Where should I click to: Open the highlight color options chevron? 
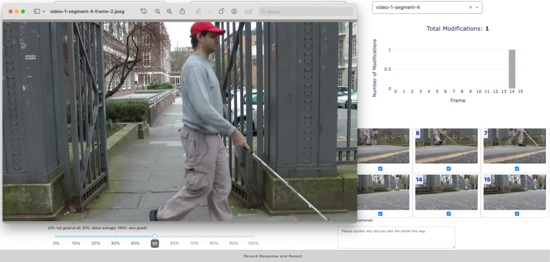(209, 11)
